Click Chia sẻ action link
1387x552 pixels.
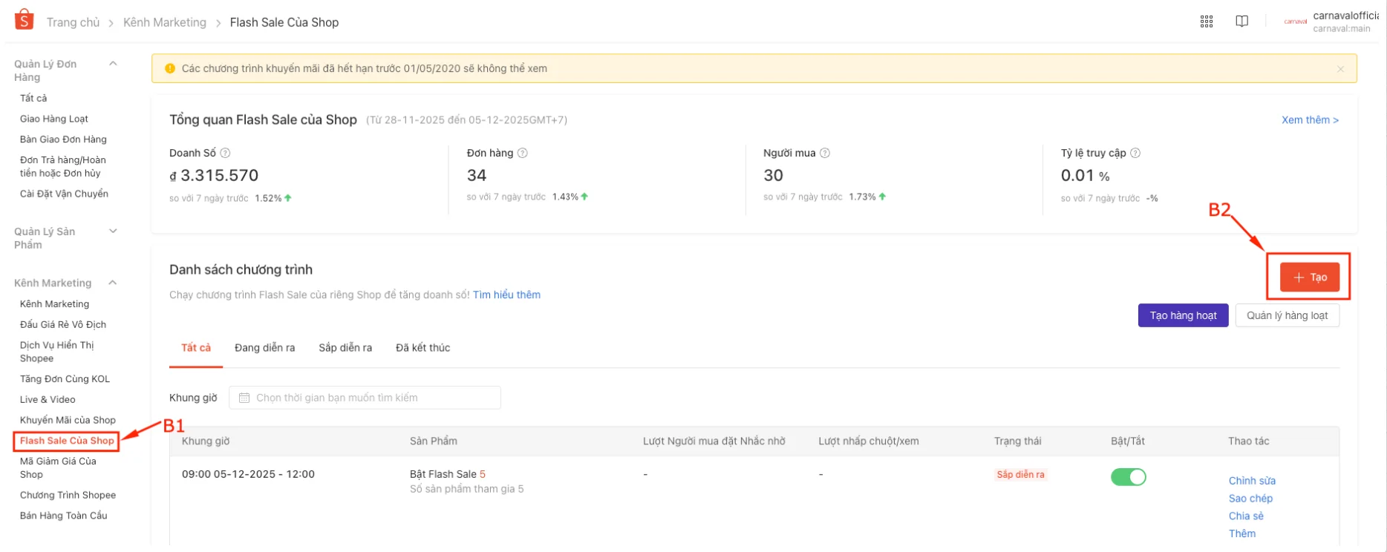1246,516
